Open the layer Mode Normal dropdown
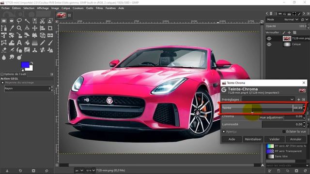The height and width of the screenshot is (174, 310). coord(291,19)
